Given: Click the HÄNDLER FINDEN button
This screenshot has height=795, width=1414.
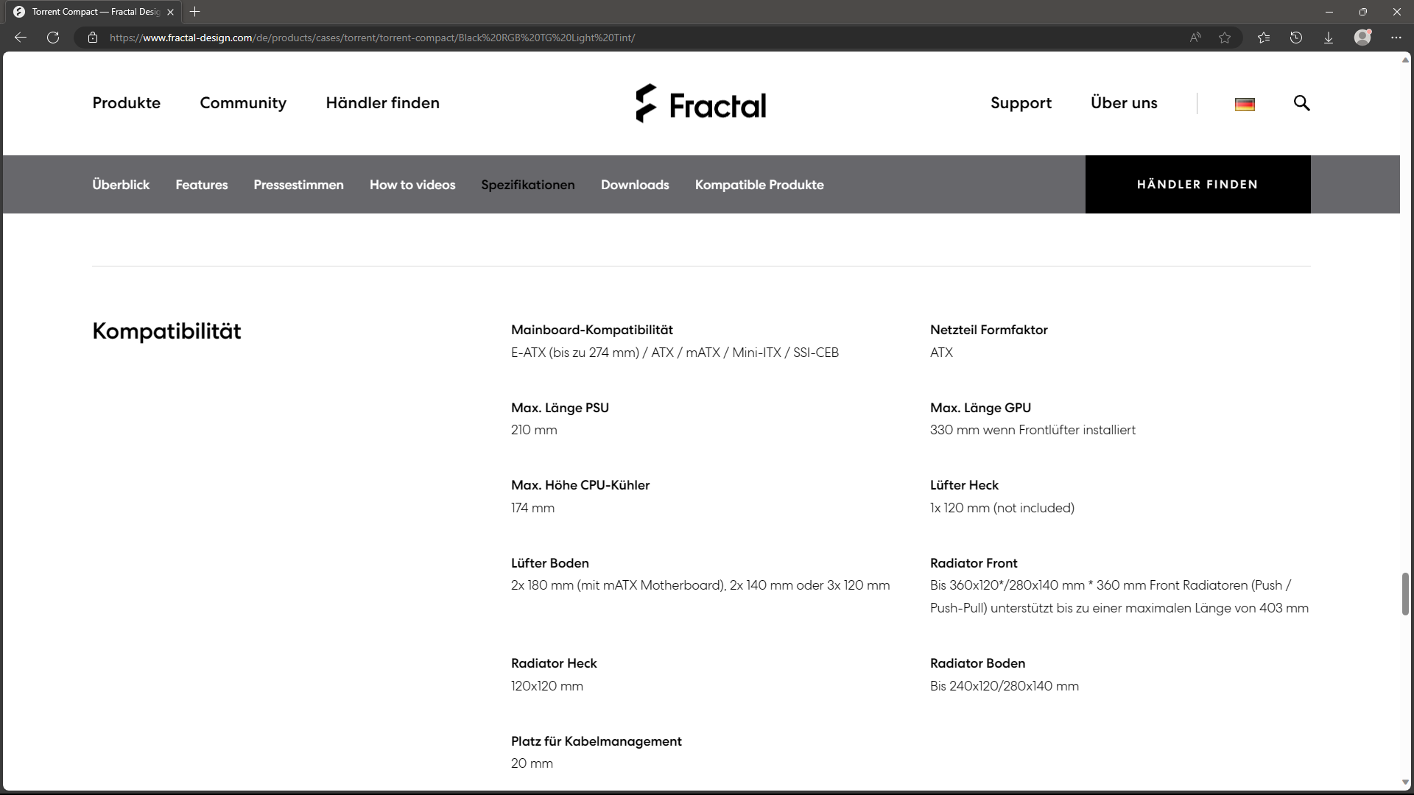Looking at the screenshot, I should (x=1197, y=185).
